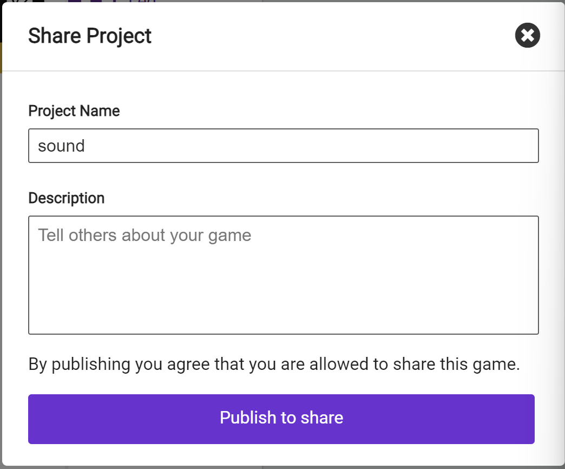Click the publishing agreement notice text

[273, 364]
